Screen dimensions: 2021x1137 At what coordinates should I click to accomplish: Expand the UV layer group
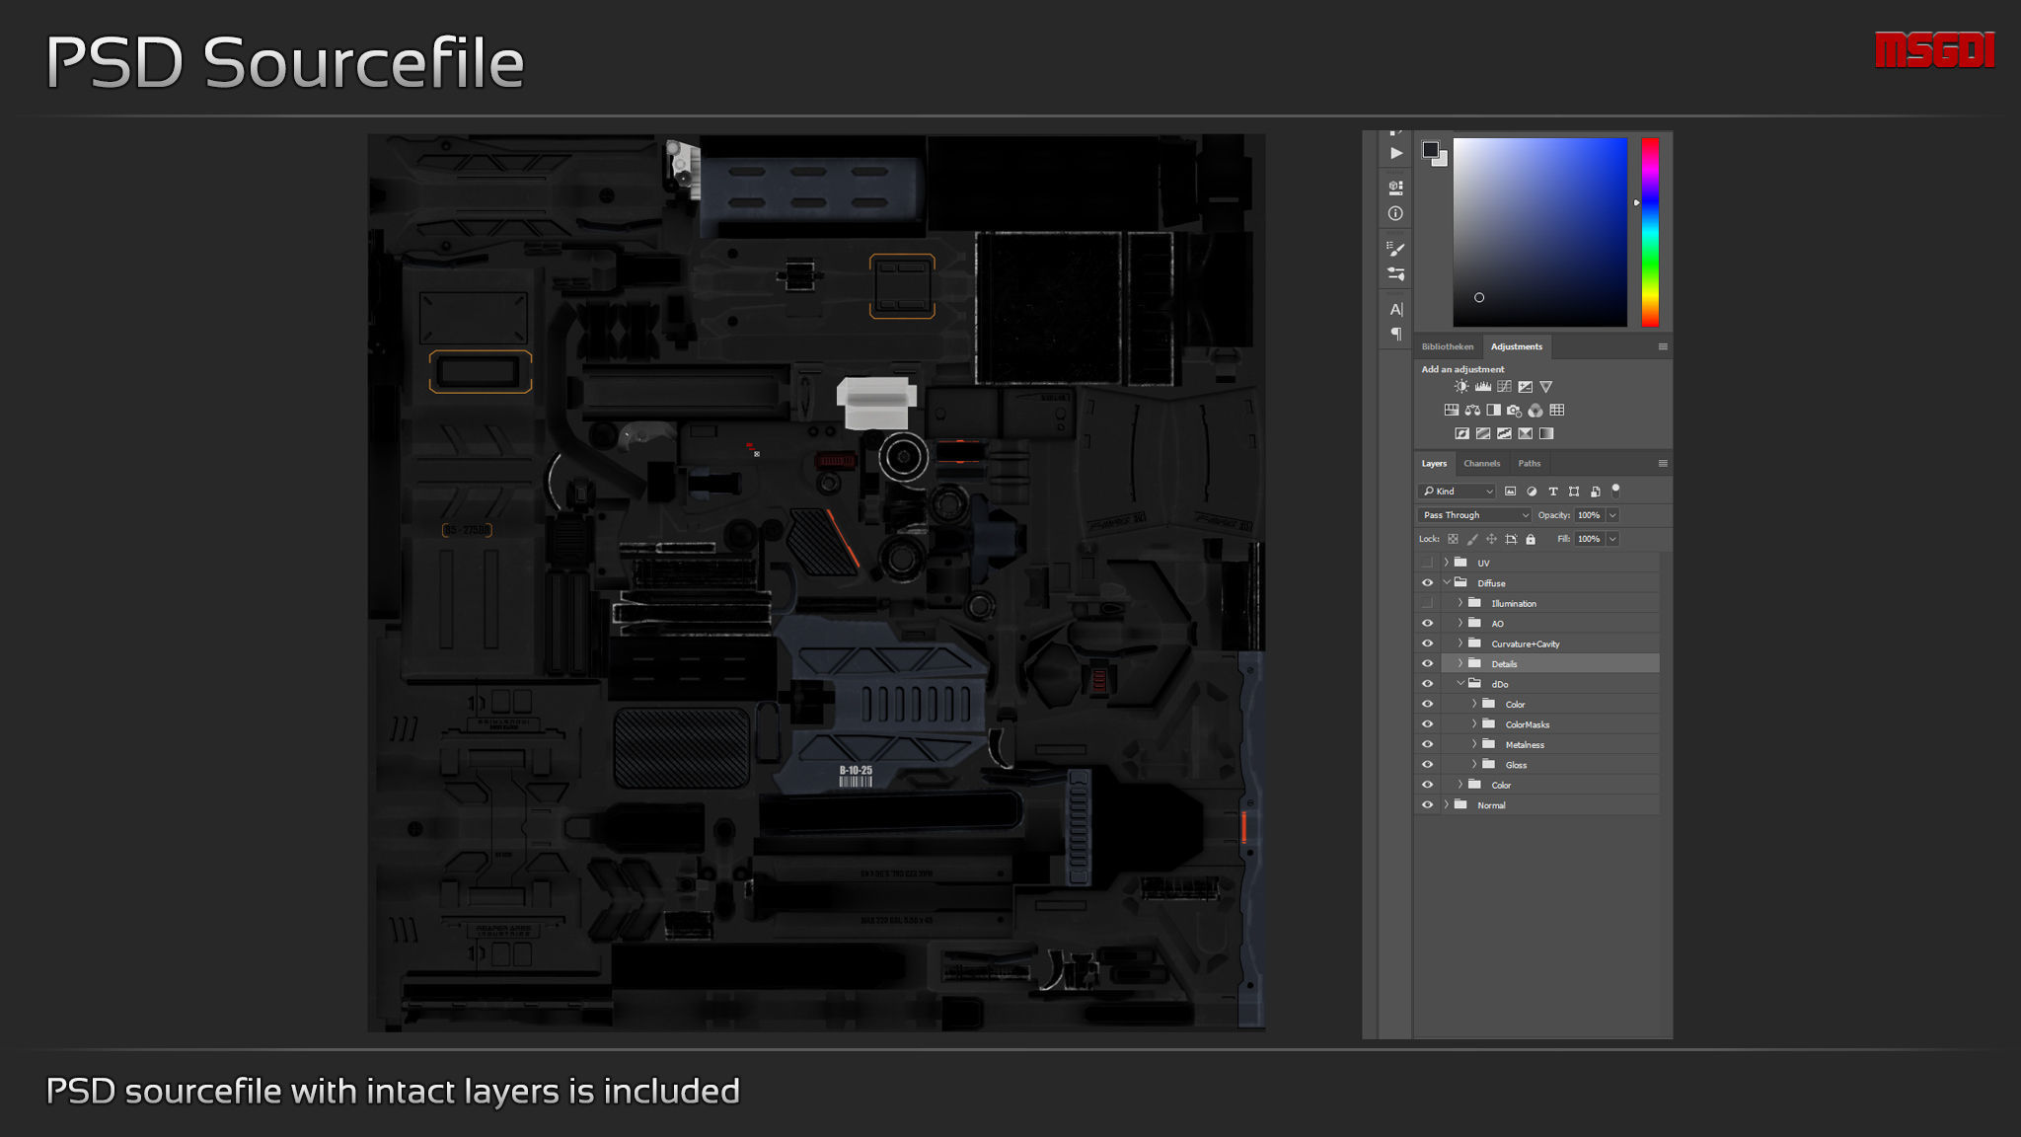1447,563
